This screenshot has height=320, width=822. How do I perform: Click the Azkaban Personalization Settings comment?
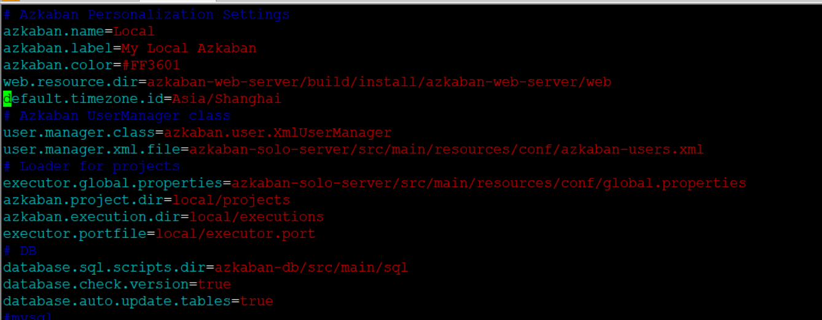146,15
